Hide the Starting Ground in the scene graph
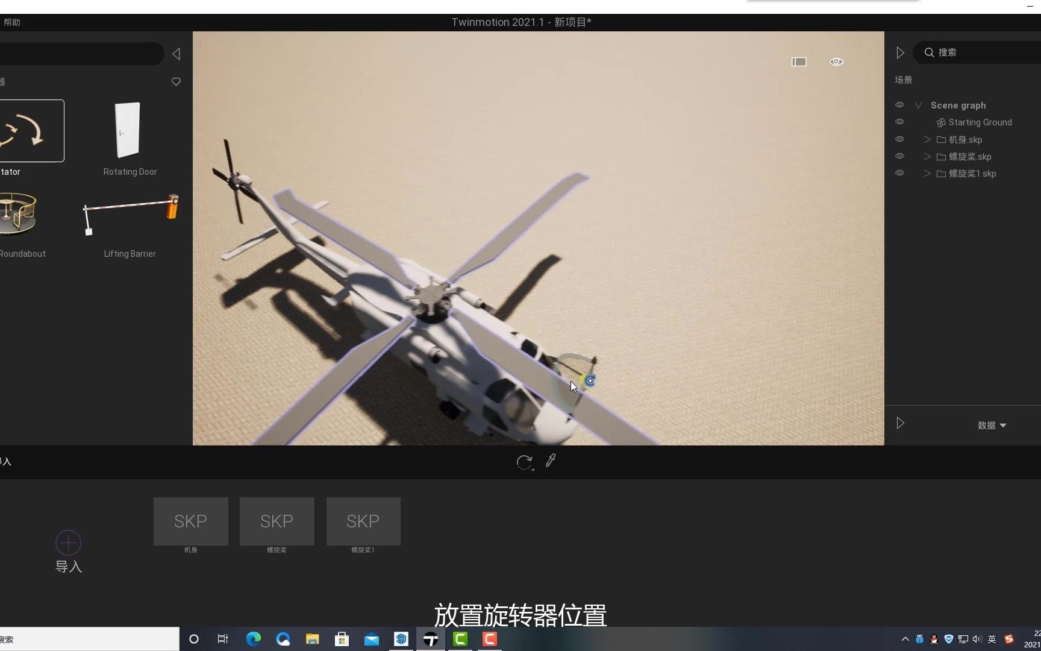 click(x=899, y=122)
